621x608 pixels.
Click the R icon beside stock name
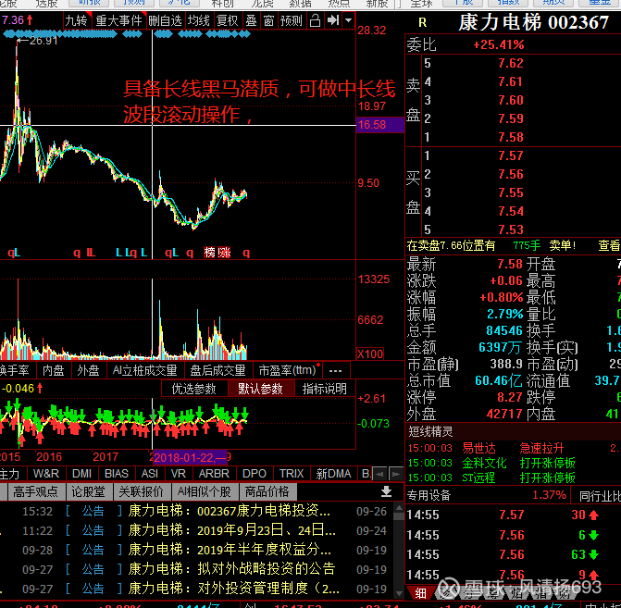[x=423, y=22]
